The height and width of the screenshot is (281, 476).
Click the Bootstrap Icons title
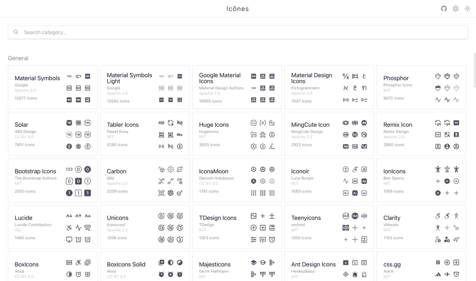[x=35, y=171]
